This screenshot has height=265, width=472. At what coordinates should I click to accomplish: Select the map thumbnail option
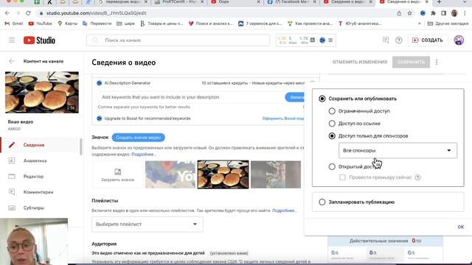point(170,174)
